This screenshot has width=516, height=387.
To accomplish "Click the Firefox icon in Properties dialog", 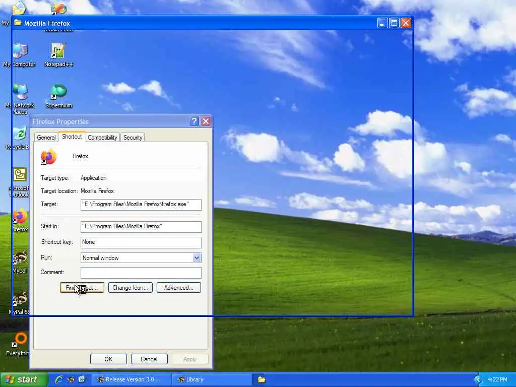I will (x=49, y=157).
